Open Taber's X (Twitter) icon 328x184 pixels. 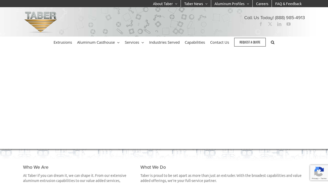click(270, 24)
